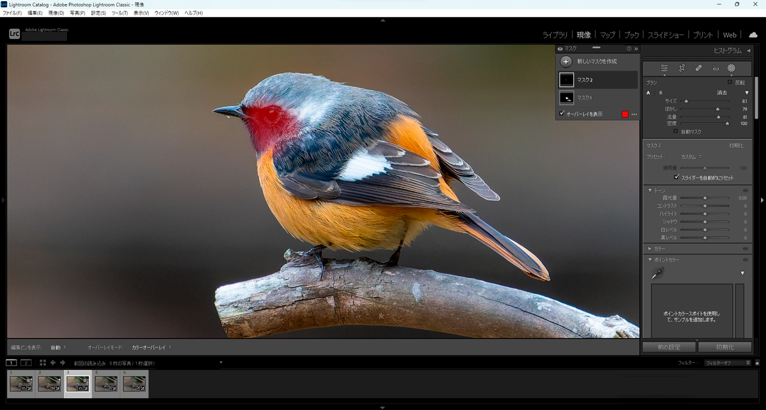The width and height of the screenshot is (766, 410).
Task: Open the 写真(P) menu
Action: coord(77,13)
